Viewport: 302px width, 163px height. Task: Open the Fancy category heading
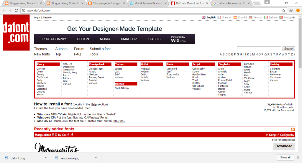tap(48, 64)
